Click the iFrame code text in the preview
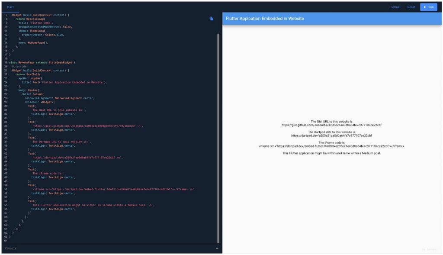Viewport: 443px width, 255px height. [331, 146]
